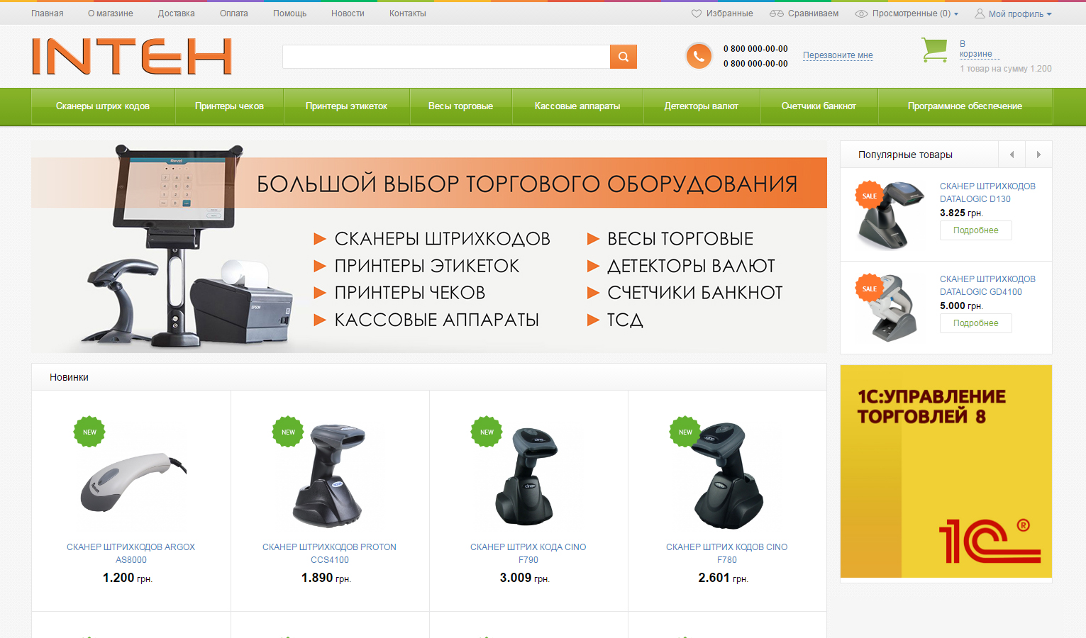Show previous popular products with left arrow
Screen dimensions: 1086x638
1012,155
